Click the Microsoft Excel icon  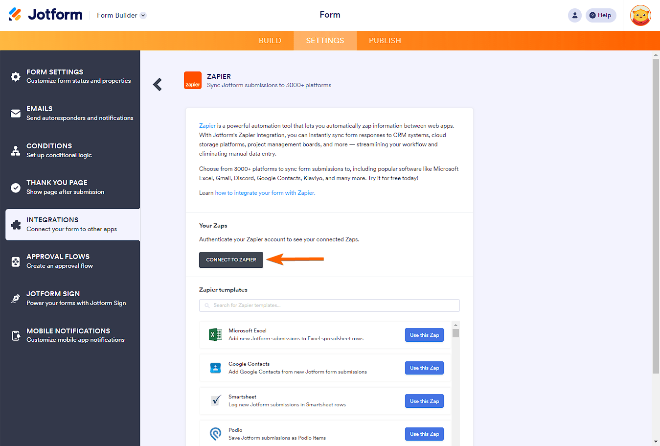[x=215, y=335]
